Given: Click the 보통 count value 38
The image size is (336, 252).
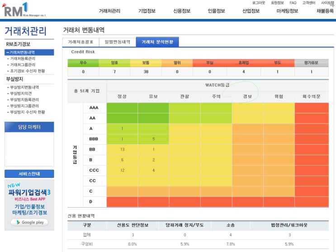Looking at the screenshot, I should coord(146,72).
